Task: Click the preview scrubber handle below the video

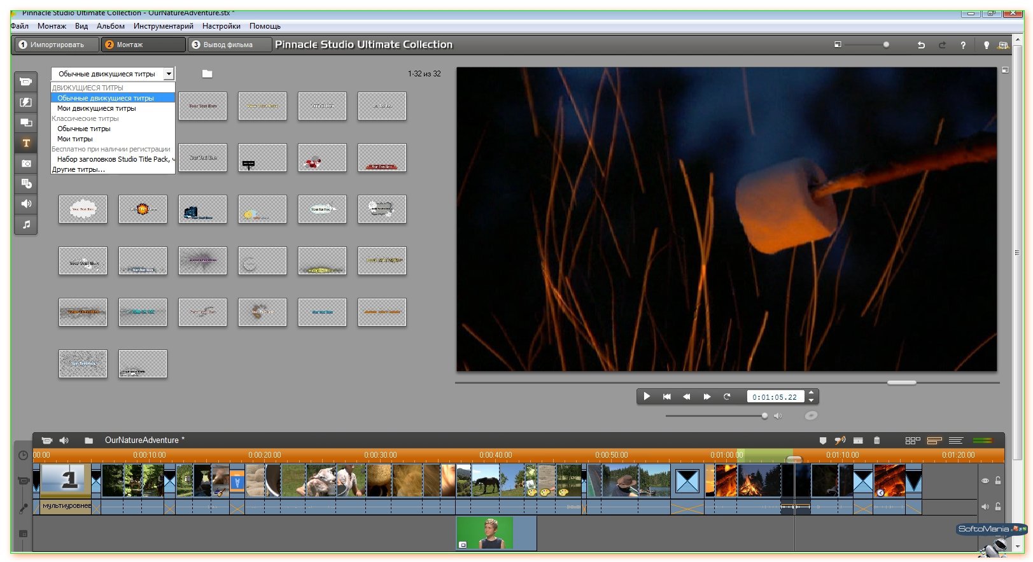Action: (x=902, y=383)
